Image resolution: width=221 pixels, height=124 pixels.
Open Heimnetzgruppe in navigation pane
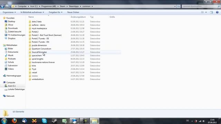[13, 76]
